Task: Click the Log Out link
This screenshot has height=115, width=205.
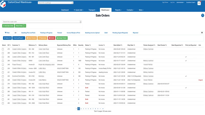Action: click(x=172, y=2)
